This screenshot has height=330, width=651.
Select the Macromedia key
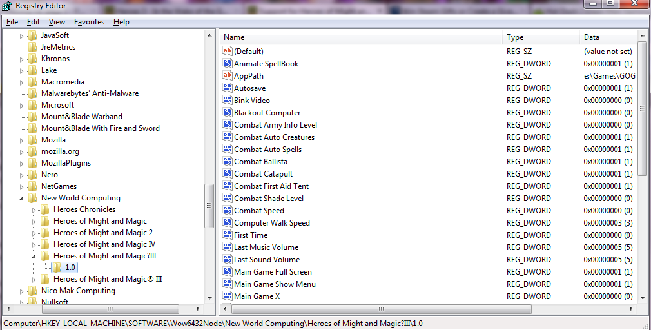click(63, 82)
